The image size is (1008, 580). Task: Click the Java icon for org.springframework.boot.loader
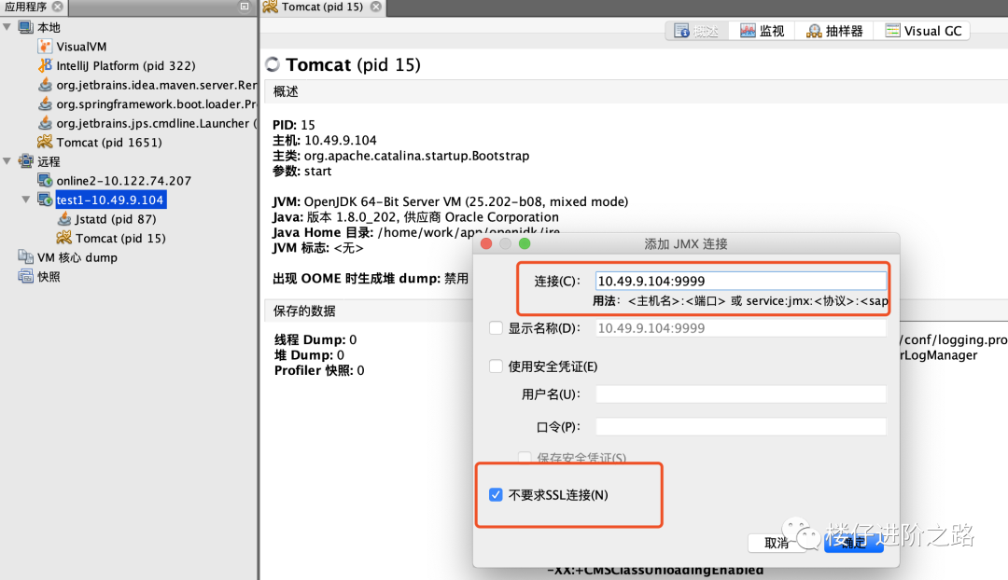[45, 104]
